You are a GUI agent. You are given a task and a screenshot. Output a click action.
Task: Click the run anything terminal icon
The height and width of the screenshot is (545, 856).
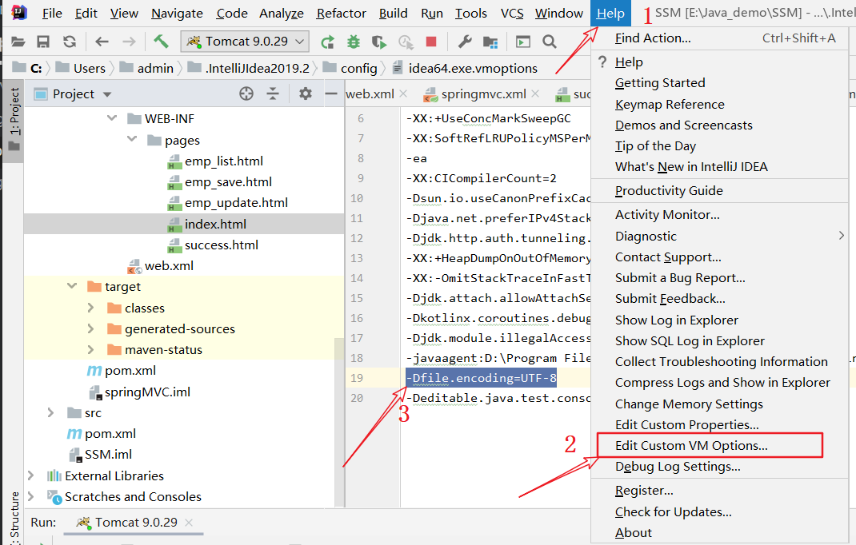pyautogui.click(x=523, y=42)
